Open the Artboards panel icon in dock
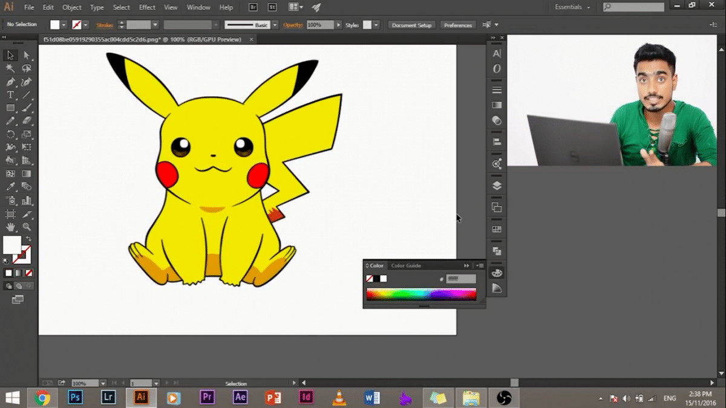This screenshot has width=726, height=408. 497,207
